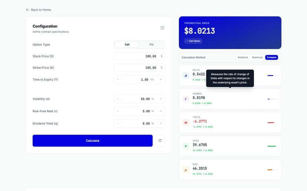Click the Theta comparison value in green

click(x=203, y=127)
